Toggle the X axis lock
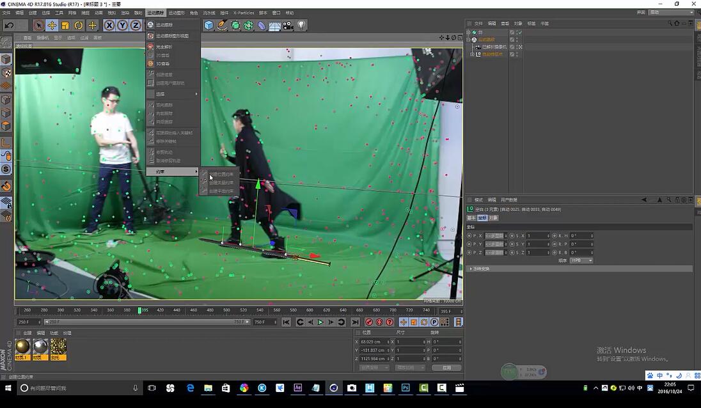The height and width of the screenshot is (408, 701). click(109, 26)
